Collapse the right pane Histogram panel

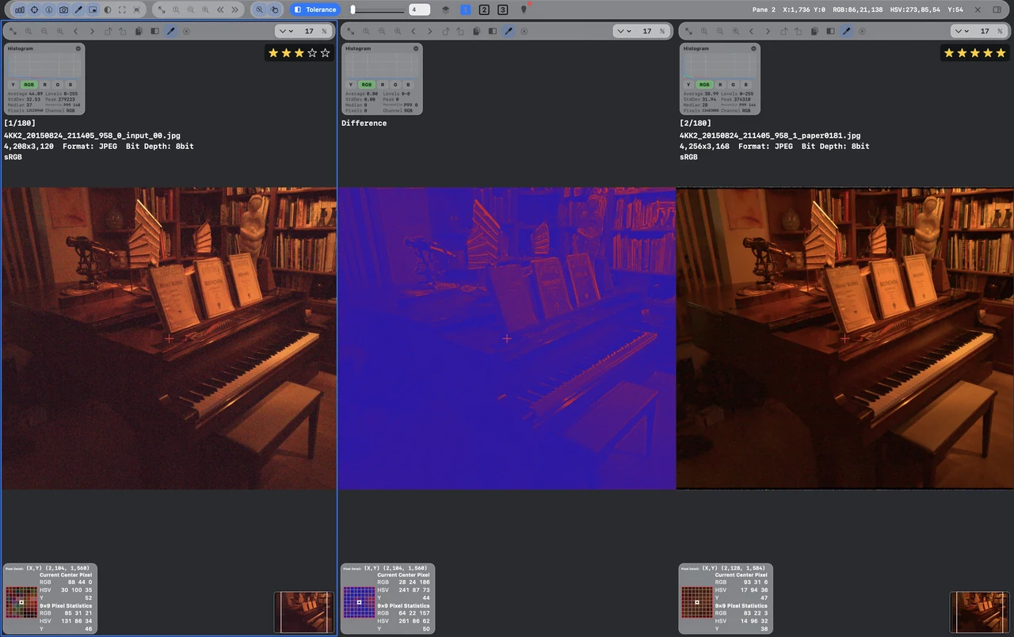coord(754,48)
